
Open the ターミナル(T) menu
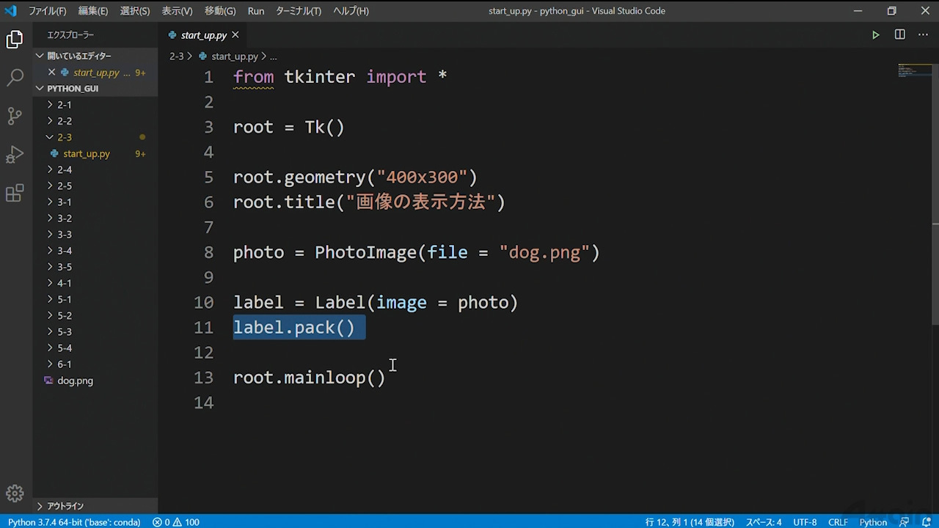[x=298, y=11]
